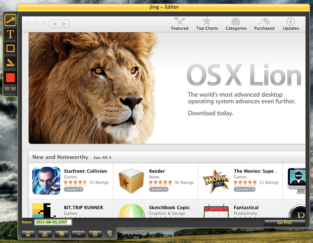
Task: Open the Starfront: Collision app icon
Action: tap(46, 180)
